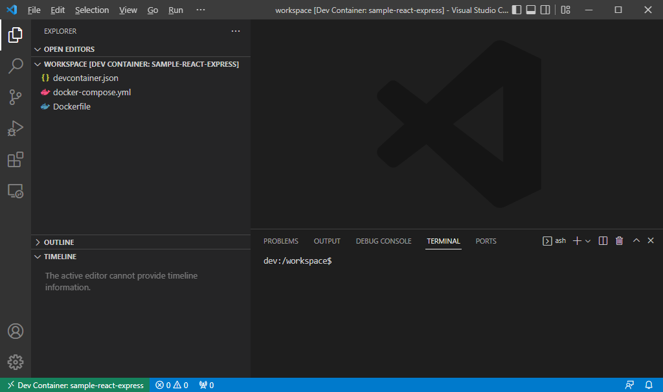The image size is (663, 392).
Task: Maximize the VS Code window
Action: coord(618,10)
